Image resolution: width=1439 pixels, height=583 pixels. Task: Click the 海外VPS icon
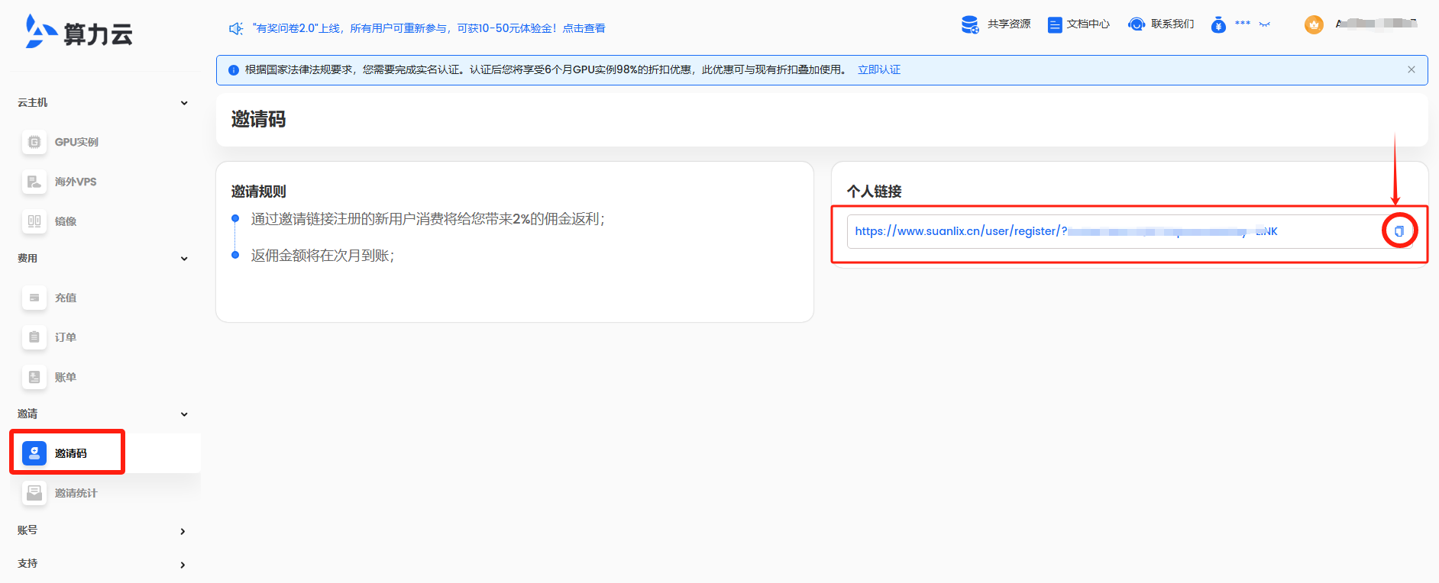[34, 182]
